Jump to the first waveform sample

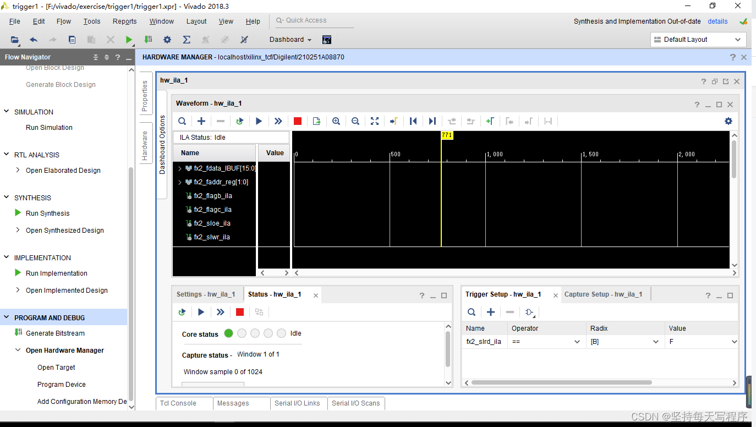click(x=413, y=121)
